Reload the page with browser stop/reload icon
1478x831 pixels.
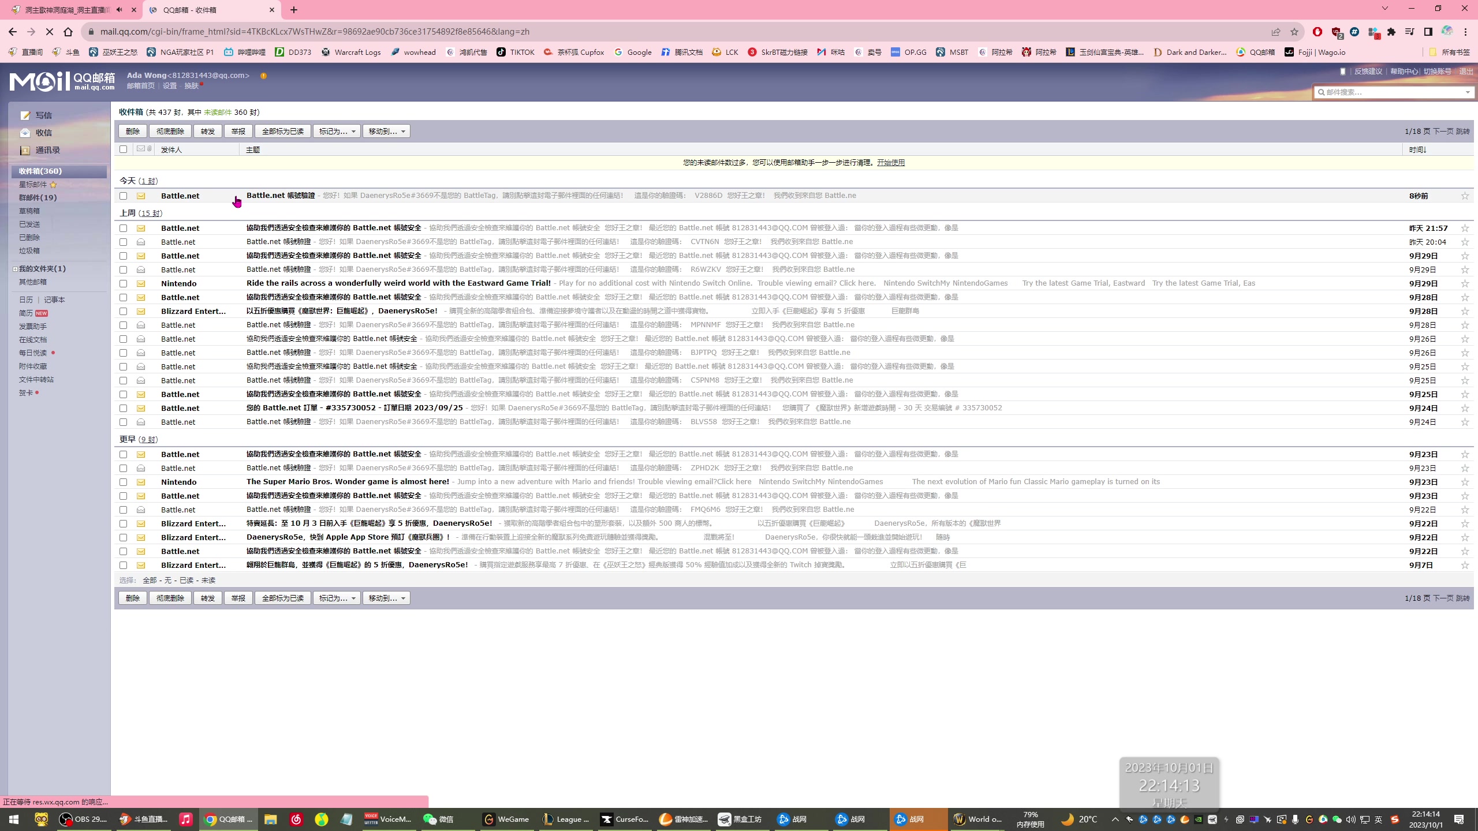[50, 32]
